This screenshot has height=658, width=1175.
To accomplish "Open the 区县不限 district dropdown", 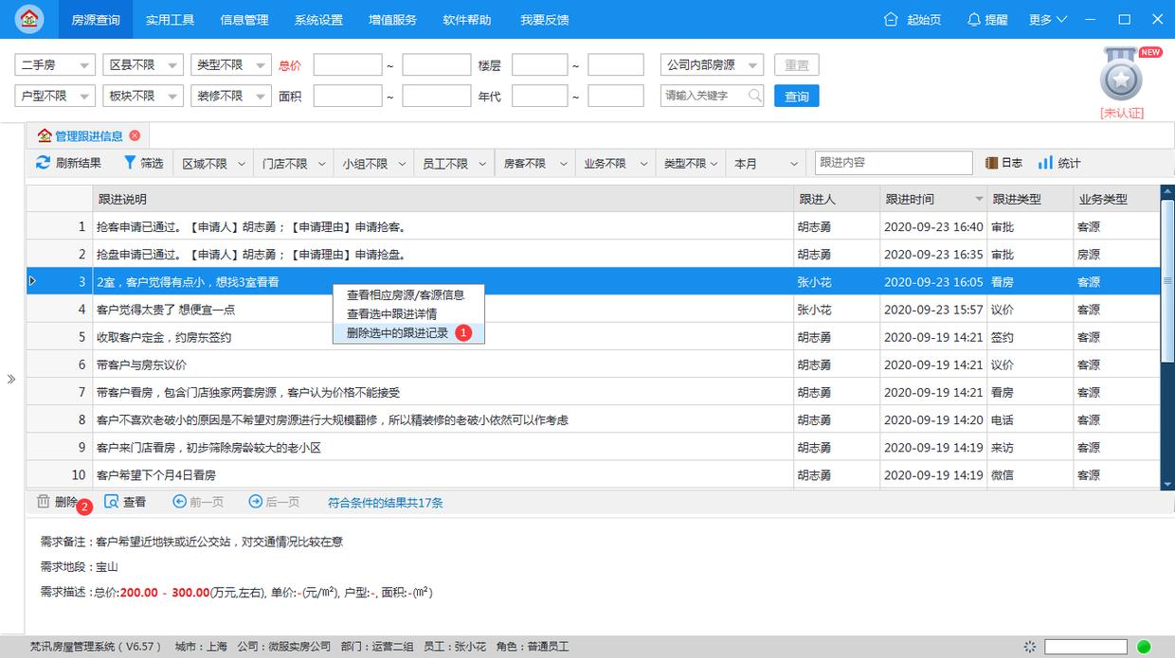I will click(142, 63).
